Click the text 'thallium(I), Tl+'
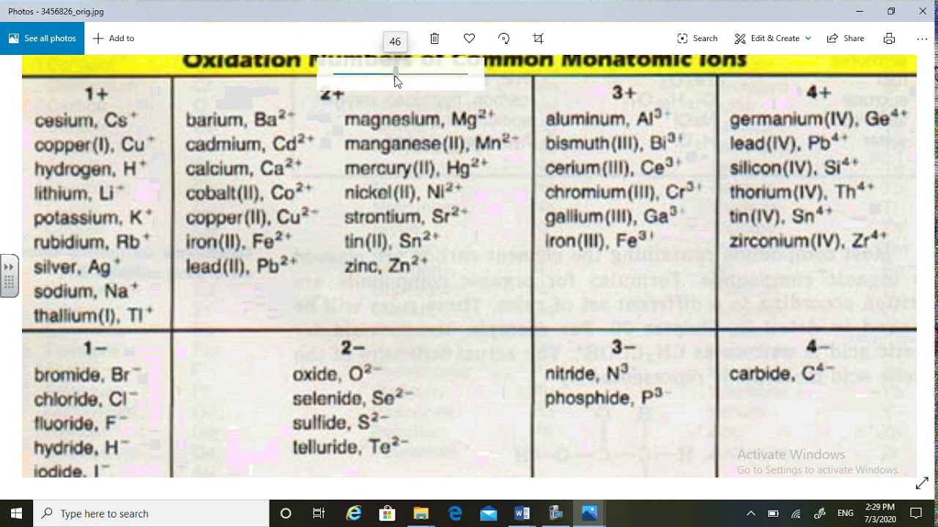The image size is (938, 527). (x=94, y=315)
